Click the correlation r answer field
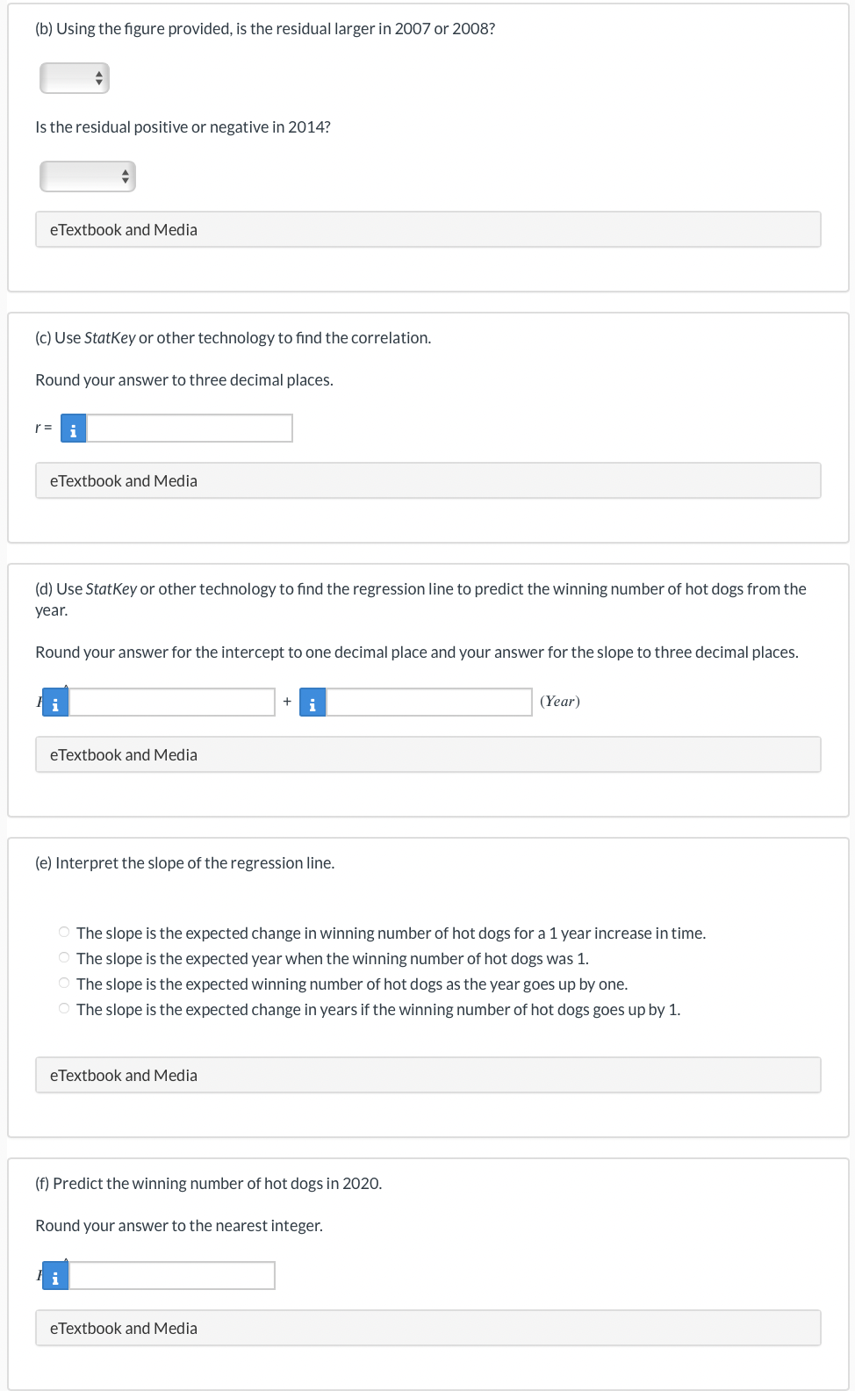This screenshot has width=855, height=1391. coord(190,429)
